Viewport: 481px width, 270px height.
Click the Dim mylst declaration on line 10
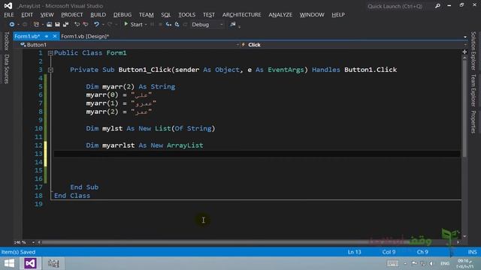click(x=150, y=128)
